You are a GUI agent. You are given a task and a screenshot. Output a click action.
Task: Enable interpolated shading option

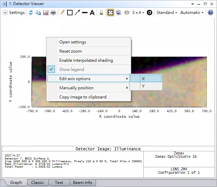86,60
